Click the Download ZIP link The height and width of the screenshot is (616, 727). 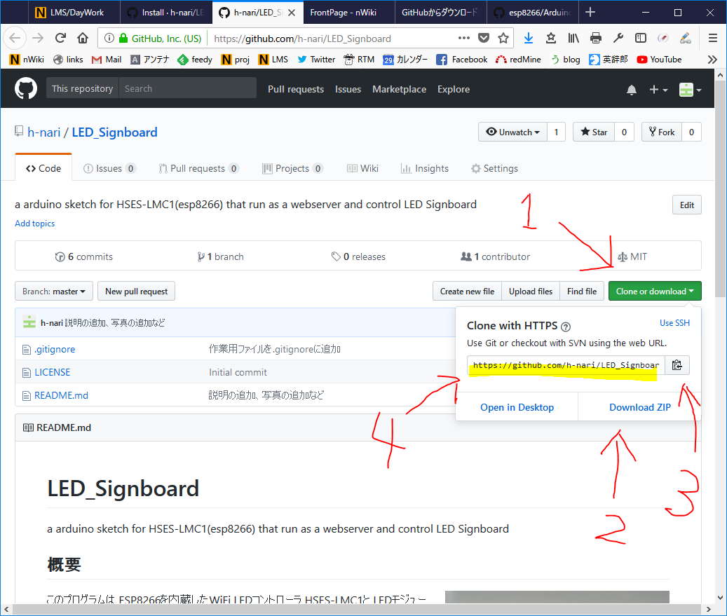pyautogui.click(x=639, y=407)
